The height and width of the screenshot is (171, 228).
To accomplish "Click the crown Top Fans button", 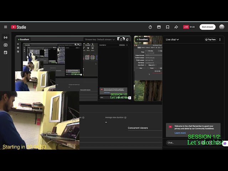I will coord(211,40).
